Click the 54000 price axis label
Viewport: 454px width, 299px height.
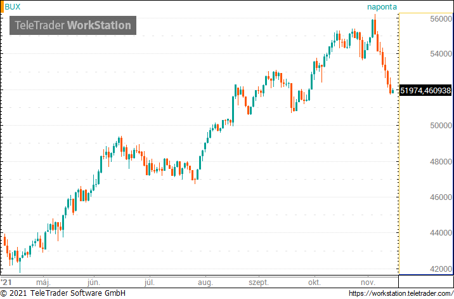tap(441, 54)
